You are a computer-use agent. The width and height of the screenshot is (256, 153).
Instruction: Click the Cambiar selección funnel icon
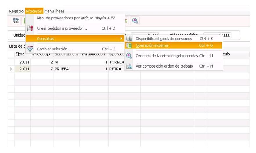point(30,49)
